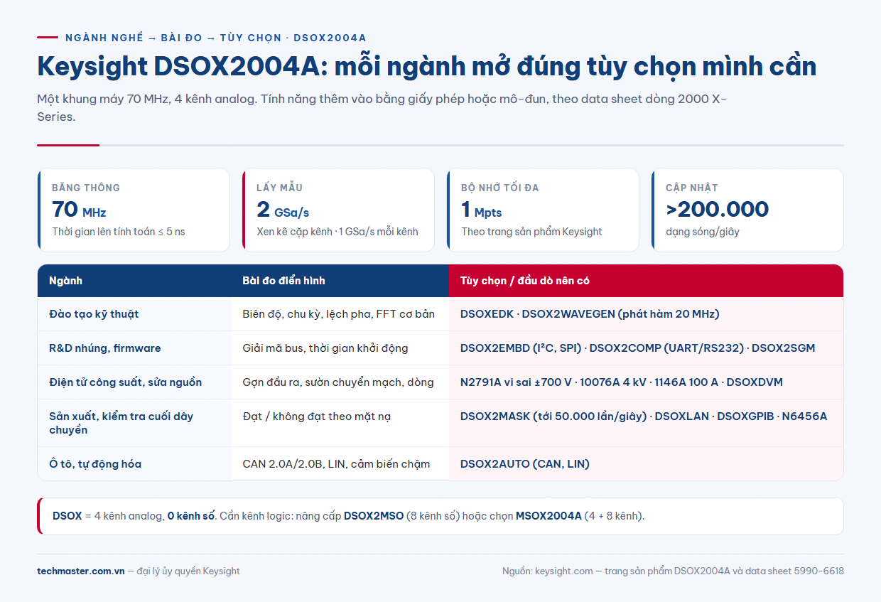The height and width of the screenshot is (602, 881).
Task: Click the breadcrumb 'NGÀNH NGHỀ → BÀI ĐO → TÙY CHỌN'
Action: pyautogui.click(x=173, y=38)
